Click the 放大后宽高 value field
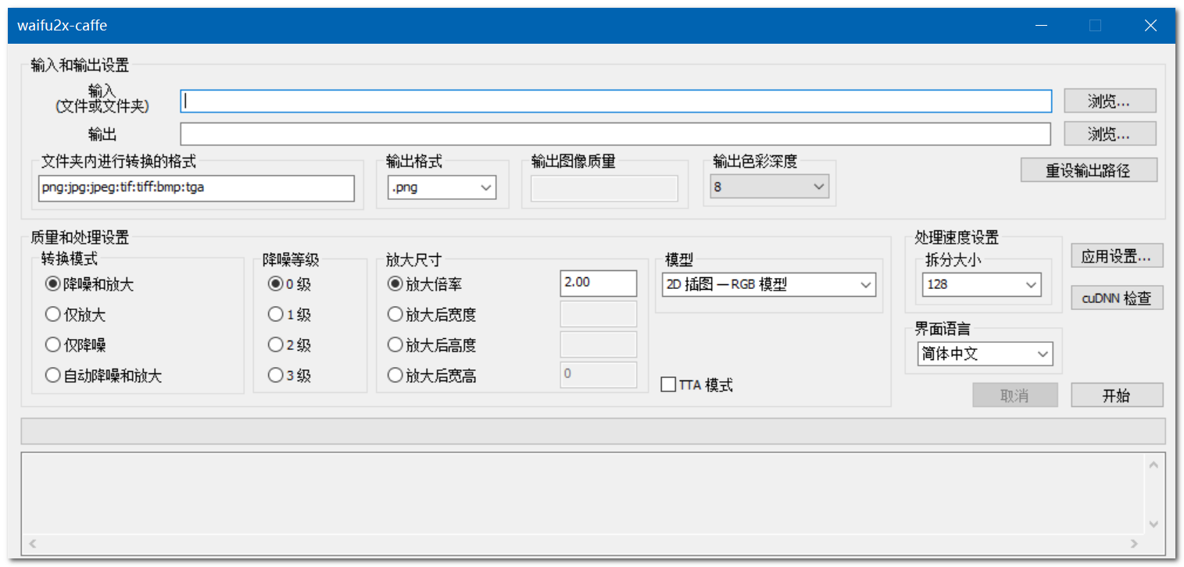The image size is (1184, 567). (x=599, y=374)
